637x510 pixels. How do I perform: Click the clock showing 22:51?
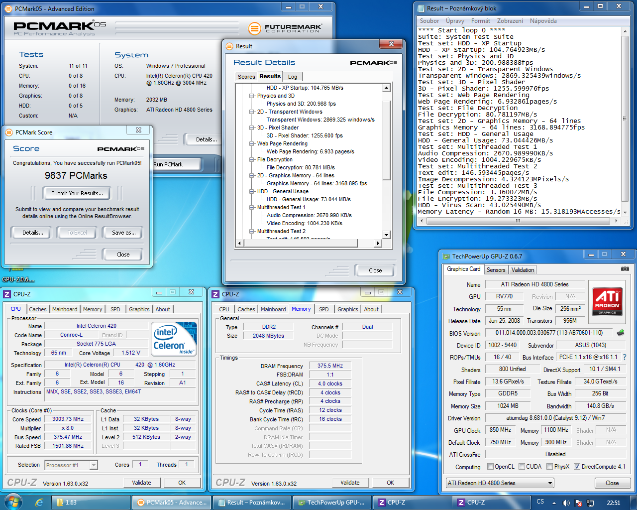click(613, 503)
